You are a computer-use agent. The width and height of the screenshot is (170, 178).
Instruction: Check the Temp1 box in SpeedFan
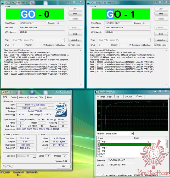click(99, 141)
